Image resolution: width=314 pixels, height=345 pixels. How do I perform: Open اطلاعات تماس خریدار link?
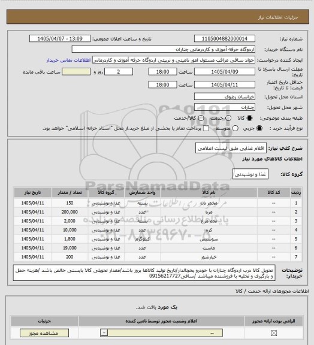69,60
